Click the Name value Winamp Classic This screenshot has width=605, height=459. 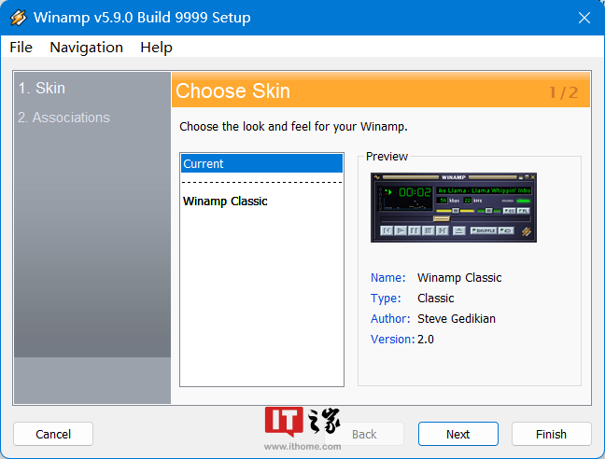tap(459, 277)
